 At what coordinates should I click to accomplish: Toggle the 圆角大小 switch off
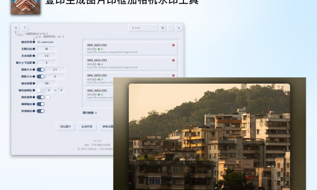[x=41, y=70]
